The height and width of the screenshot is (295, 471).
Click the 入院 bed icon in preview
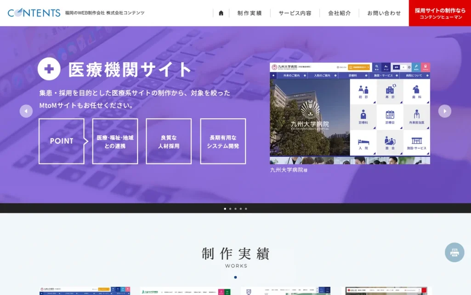click(x=363, y=143)
